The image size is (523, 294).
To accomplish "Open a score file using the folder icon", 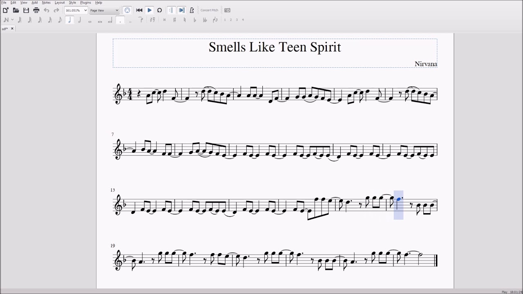I will tap(16, 10).
